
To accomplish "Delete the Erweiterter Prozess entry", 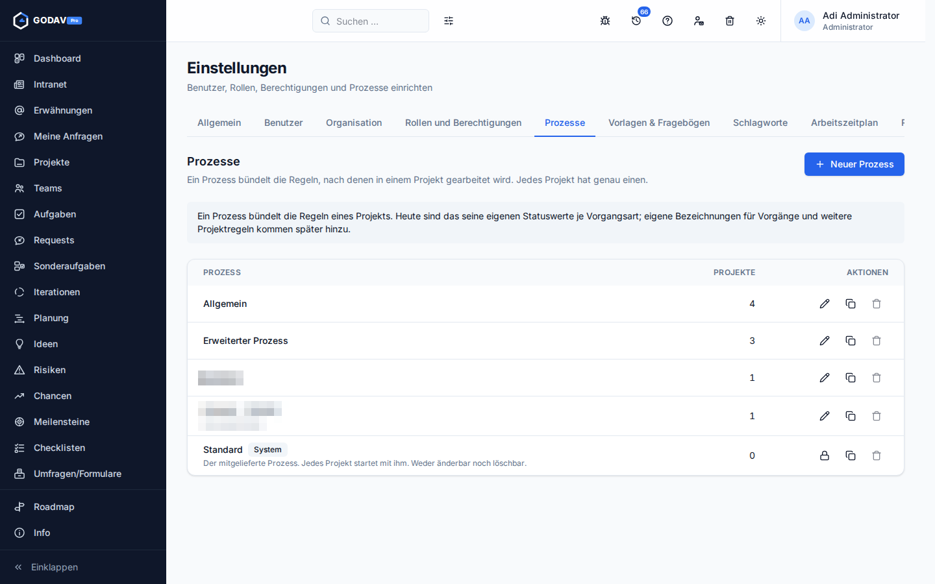I will [x=877, y=341].
